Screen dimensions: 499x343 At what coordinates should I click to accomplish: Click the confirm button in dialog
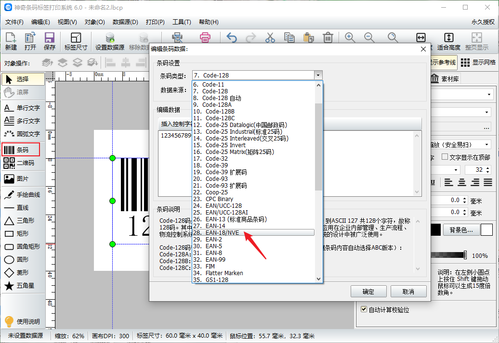(368, 292)
